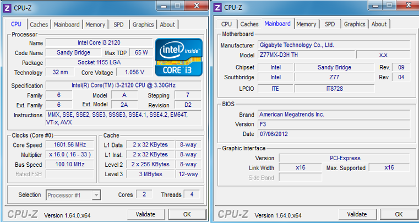Viewport: 419px width, 223px height.
Task: Click the 'PCI-Express' graphic interface version
Action: coord(344,158)
